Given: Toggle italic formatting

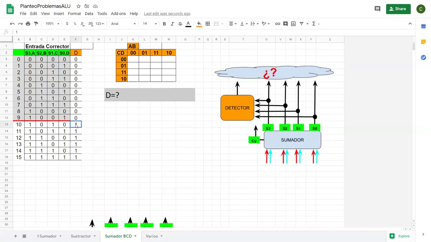Looking at the screenshot, I should (172, 24).
